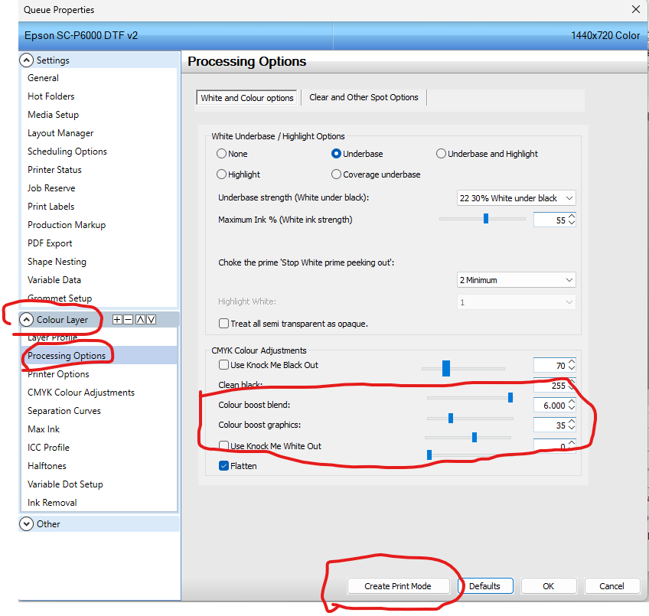Open Production Markup page

[67, 225]
